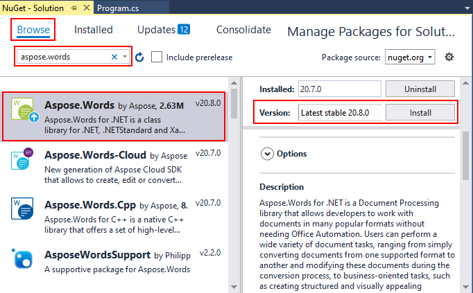Click the Uninstall button

click(x=420, y=89)
